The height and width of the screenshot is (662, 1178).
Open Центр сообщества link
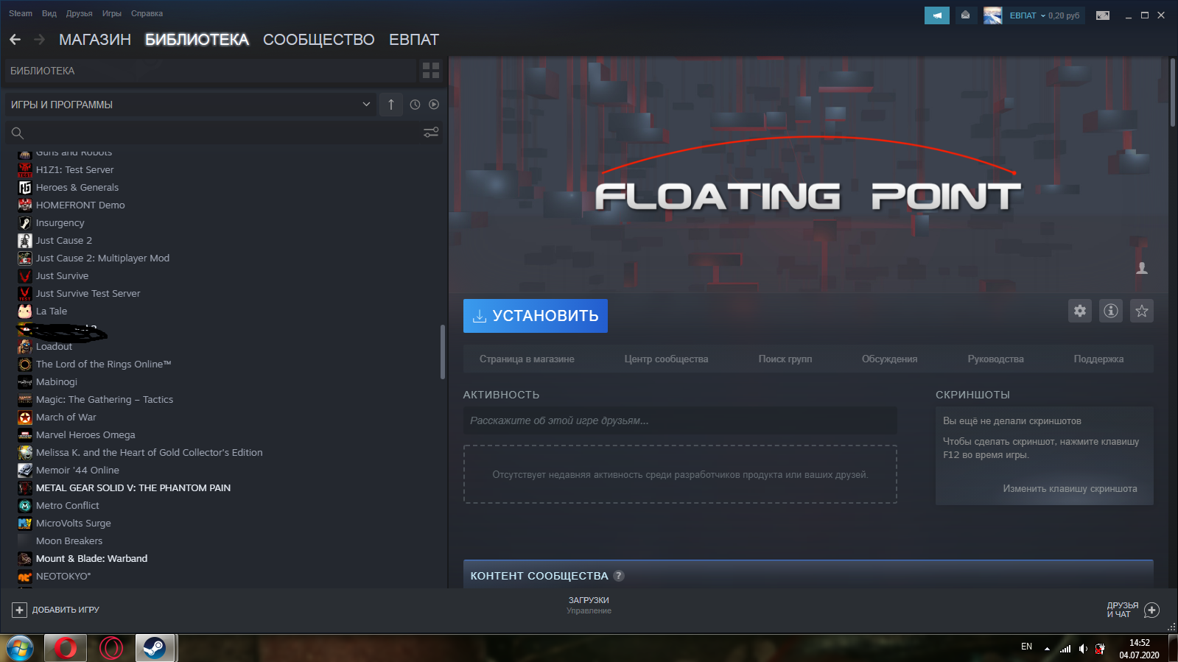[666, 359]
